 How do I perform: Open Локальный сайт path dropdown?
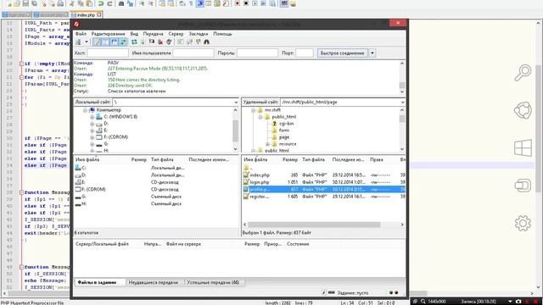(x=236, y=103)
